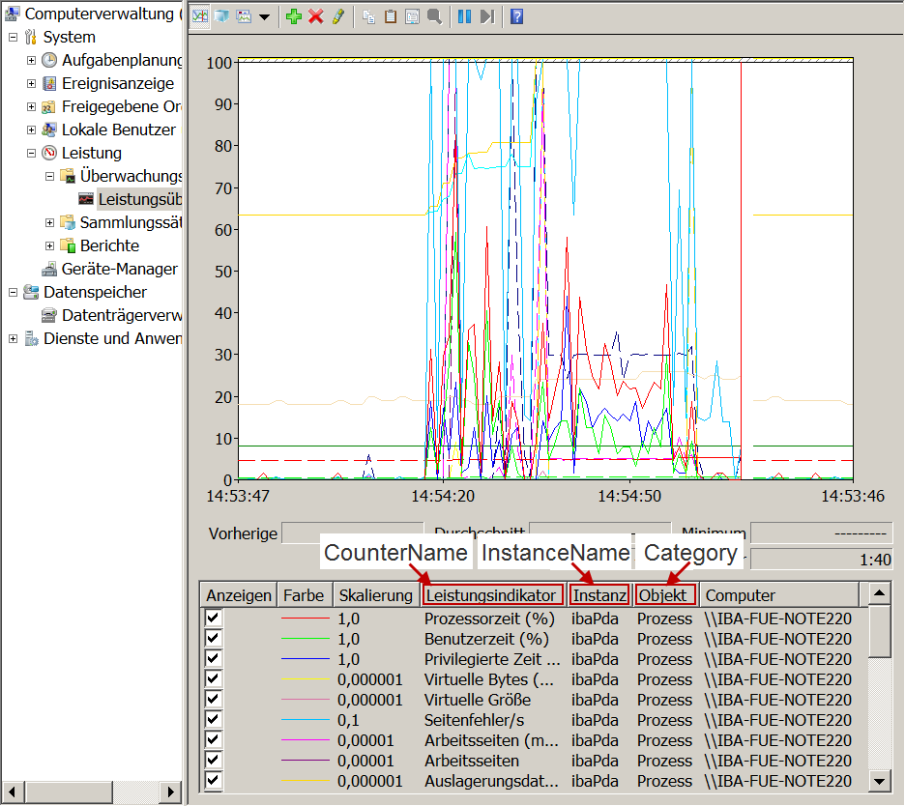The height and width of the screenshot is (806, 905).
Task: Click the cyan color line of Seitenfehler/s
Action: (x=306, y=720)
